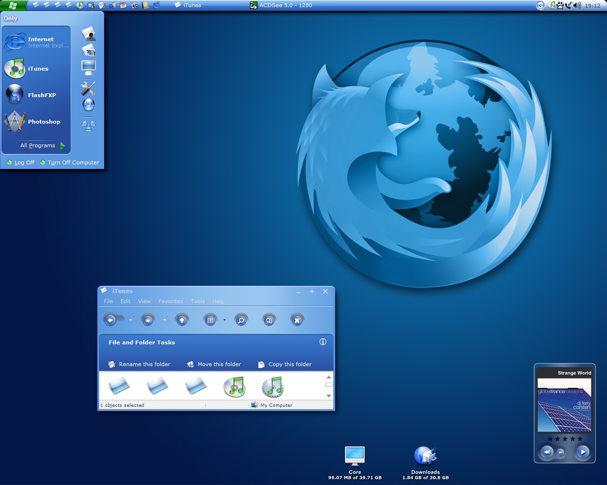Click the Up folder button in toolbar
The image size is (607, 485).
[182, 320]
